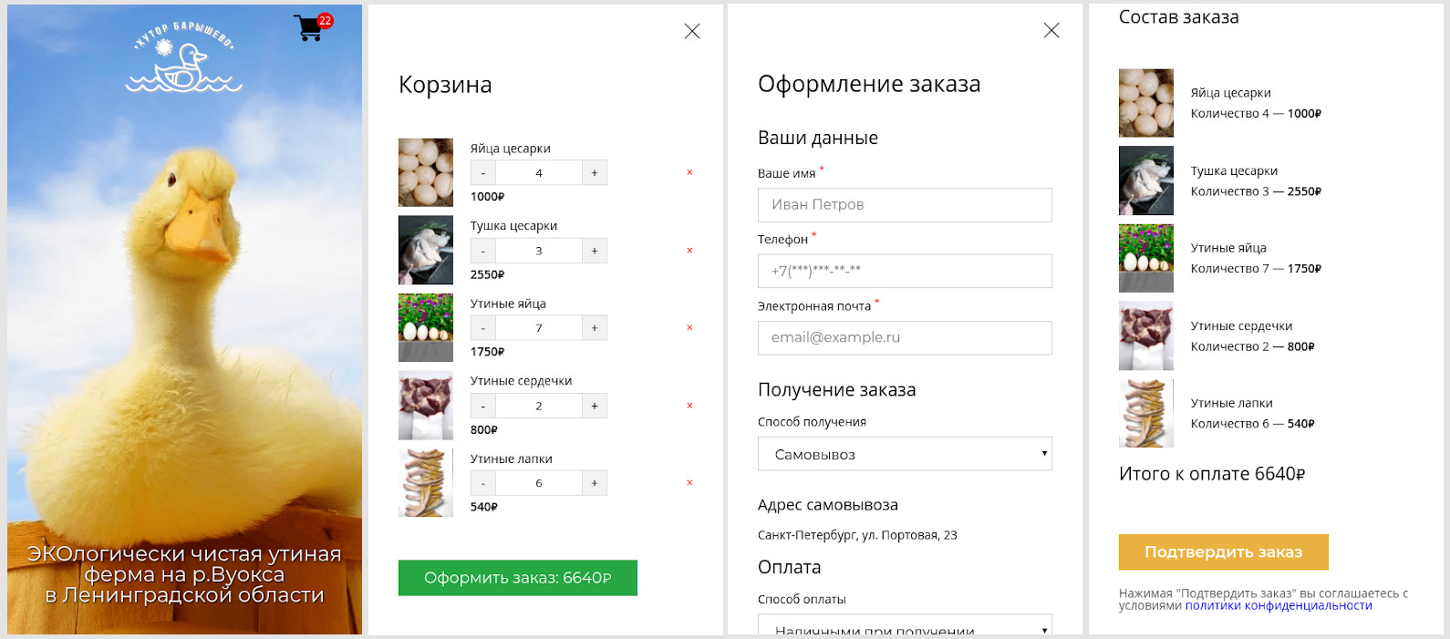Click Утиные сердечки thumbnail in Состав заказа

pos(1146,335)
